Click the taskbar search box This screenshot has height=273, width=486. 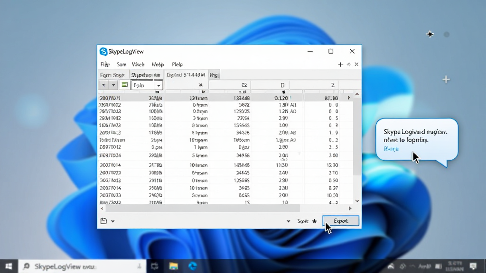tap(82, 266)
